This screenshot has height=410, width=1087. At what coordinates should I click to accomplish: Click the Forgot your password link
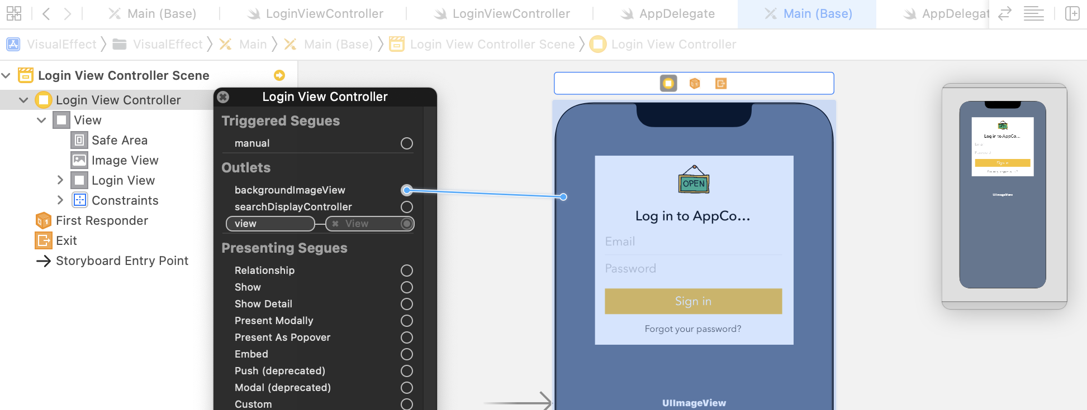point(693,329)
